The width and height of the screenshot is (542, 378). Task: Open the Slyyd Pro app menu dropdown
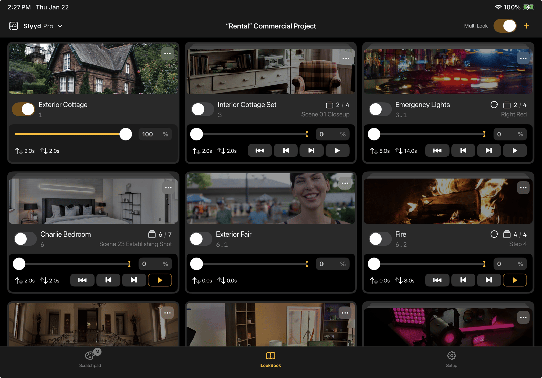coord(43,26)
